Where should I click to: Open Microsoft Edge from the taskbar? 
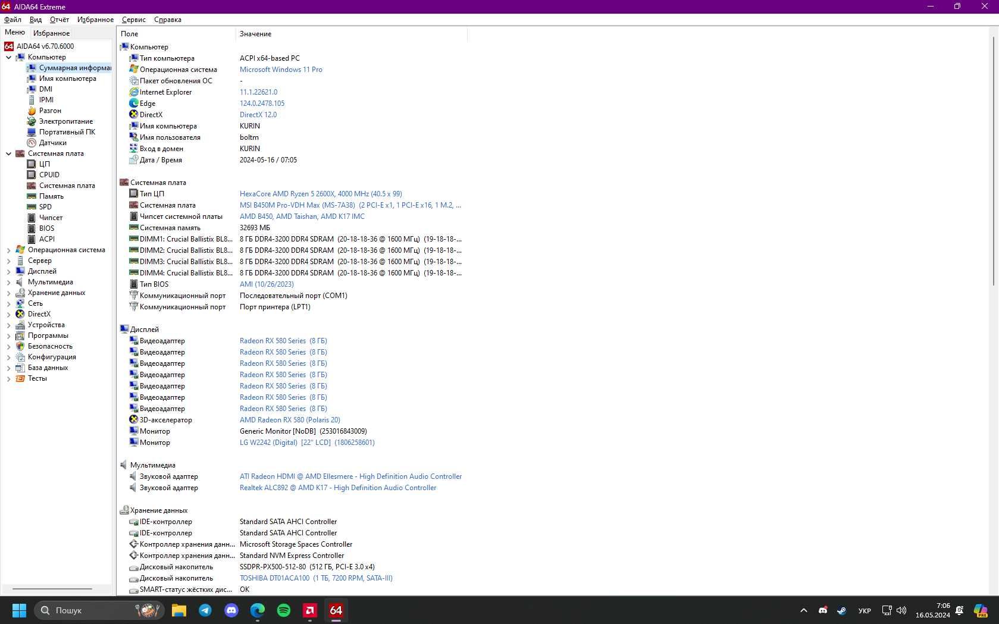[258, 610]
